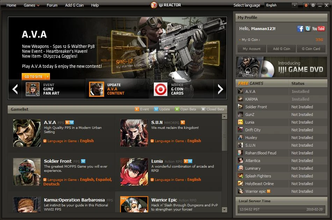The height and width of the screenshot is (220, 332).
Task: Open Add G Coin in top menu
Action: tap(74, 5)
